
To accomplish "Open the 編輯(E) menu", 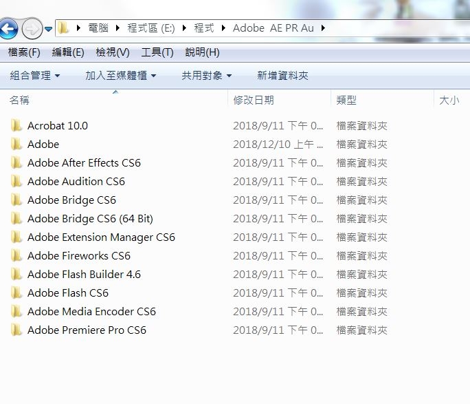I will point(68,52).
